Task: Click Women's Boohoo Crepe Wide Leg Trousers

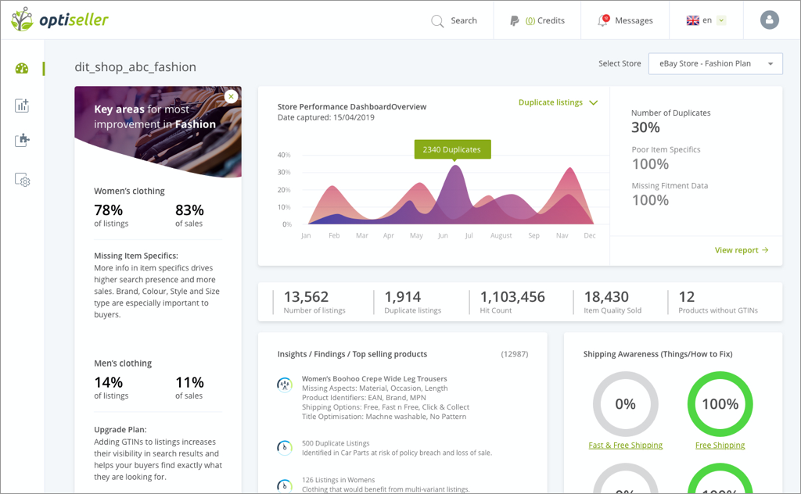Action: [375, 378]
